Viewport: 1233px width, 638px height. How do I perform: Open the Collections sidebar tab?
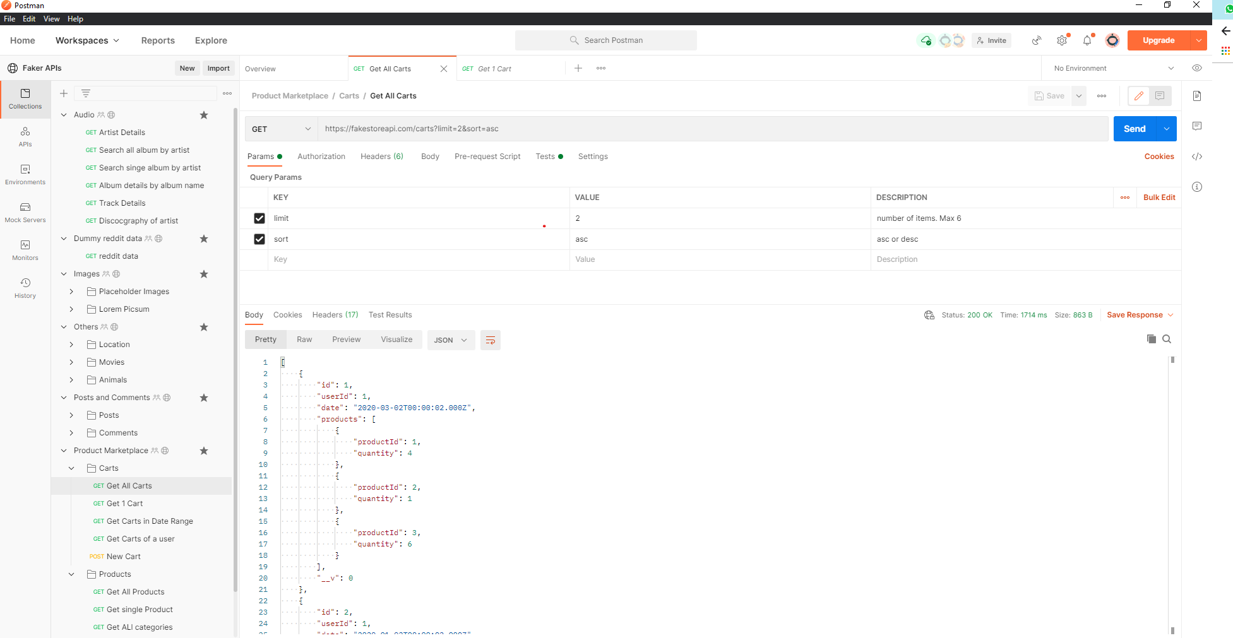[x=25, y=99]
